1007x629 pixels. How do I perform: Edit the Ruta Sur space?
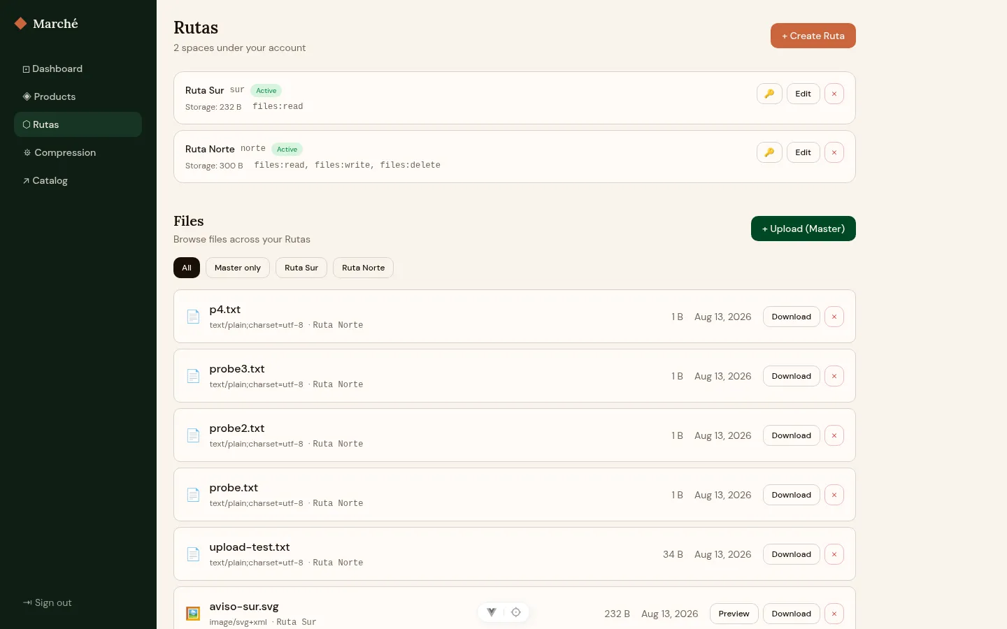(803, 94)
